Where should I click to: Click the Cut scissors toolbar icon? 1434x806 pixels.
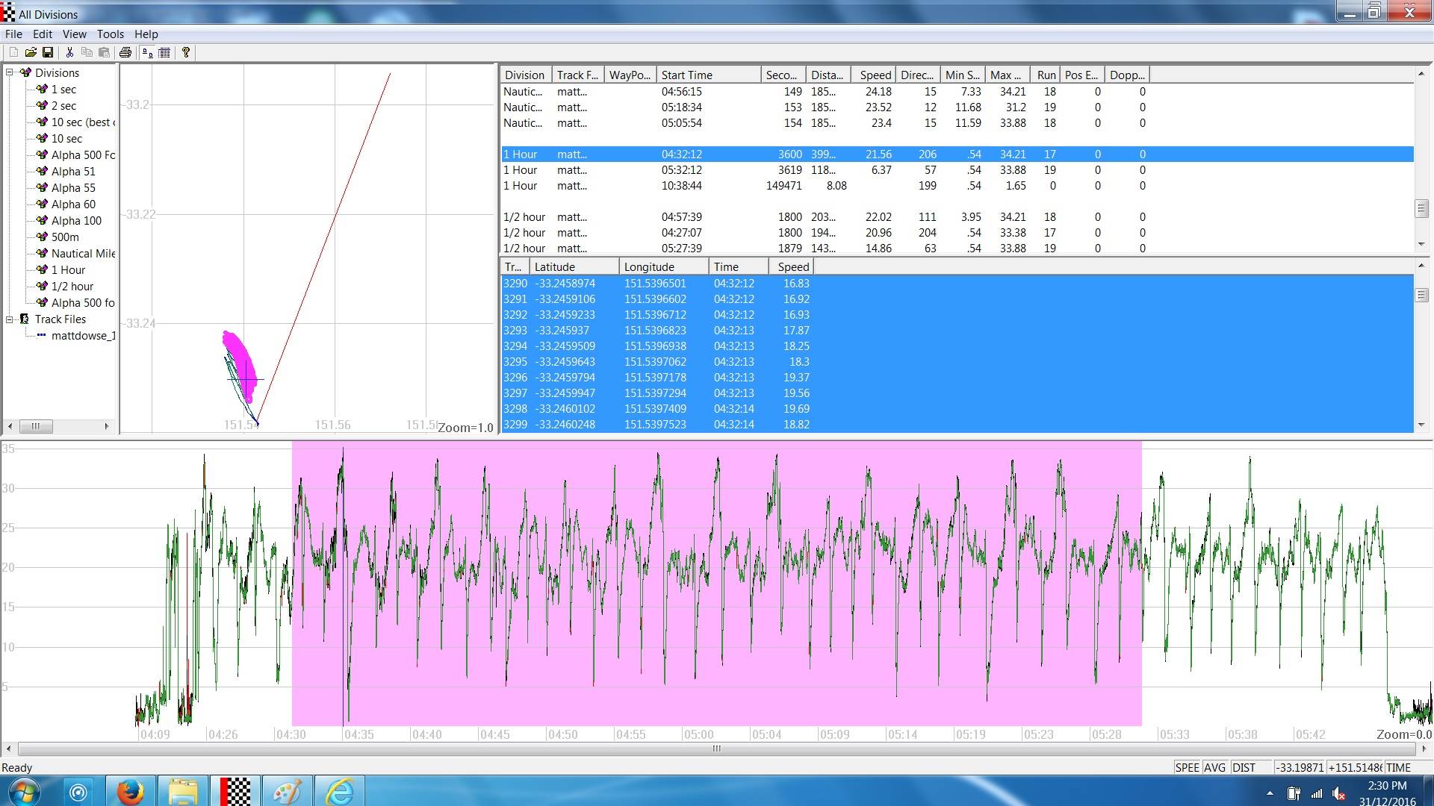[x=69, y=52]
